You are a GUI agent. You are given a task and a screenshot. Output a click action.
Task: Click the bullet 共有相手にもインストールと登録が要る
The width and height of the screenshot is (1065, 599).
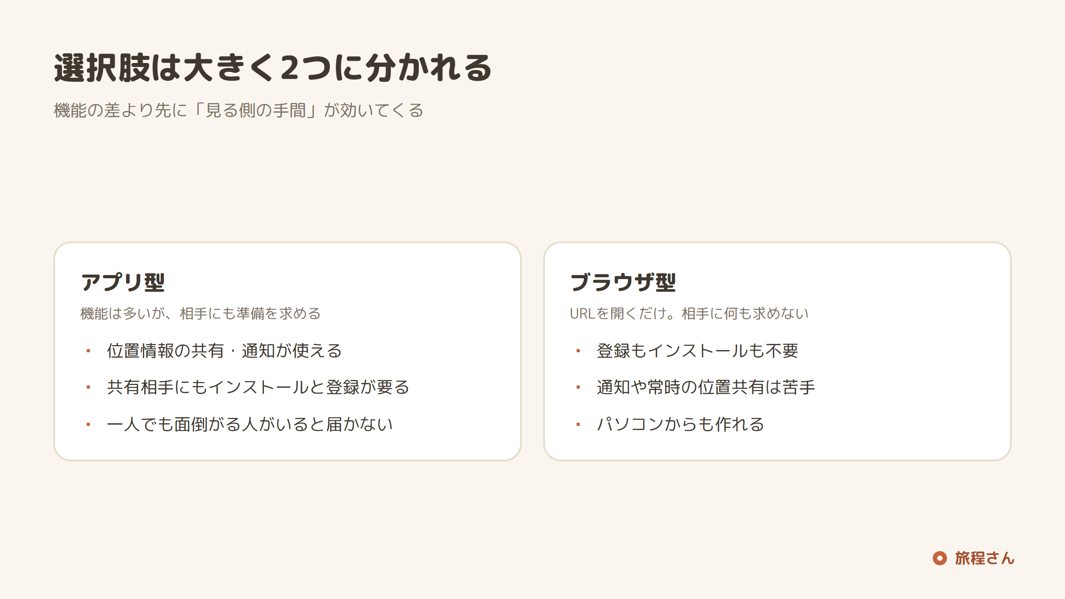point(258,387)
